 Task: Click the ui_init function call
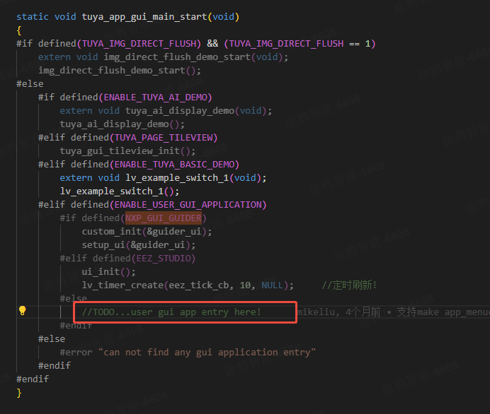(x=101, y=272)
